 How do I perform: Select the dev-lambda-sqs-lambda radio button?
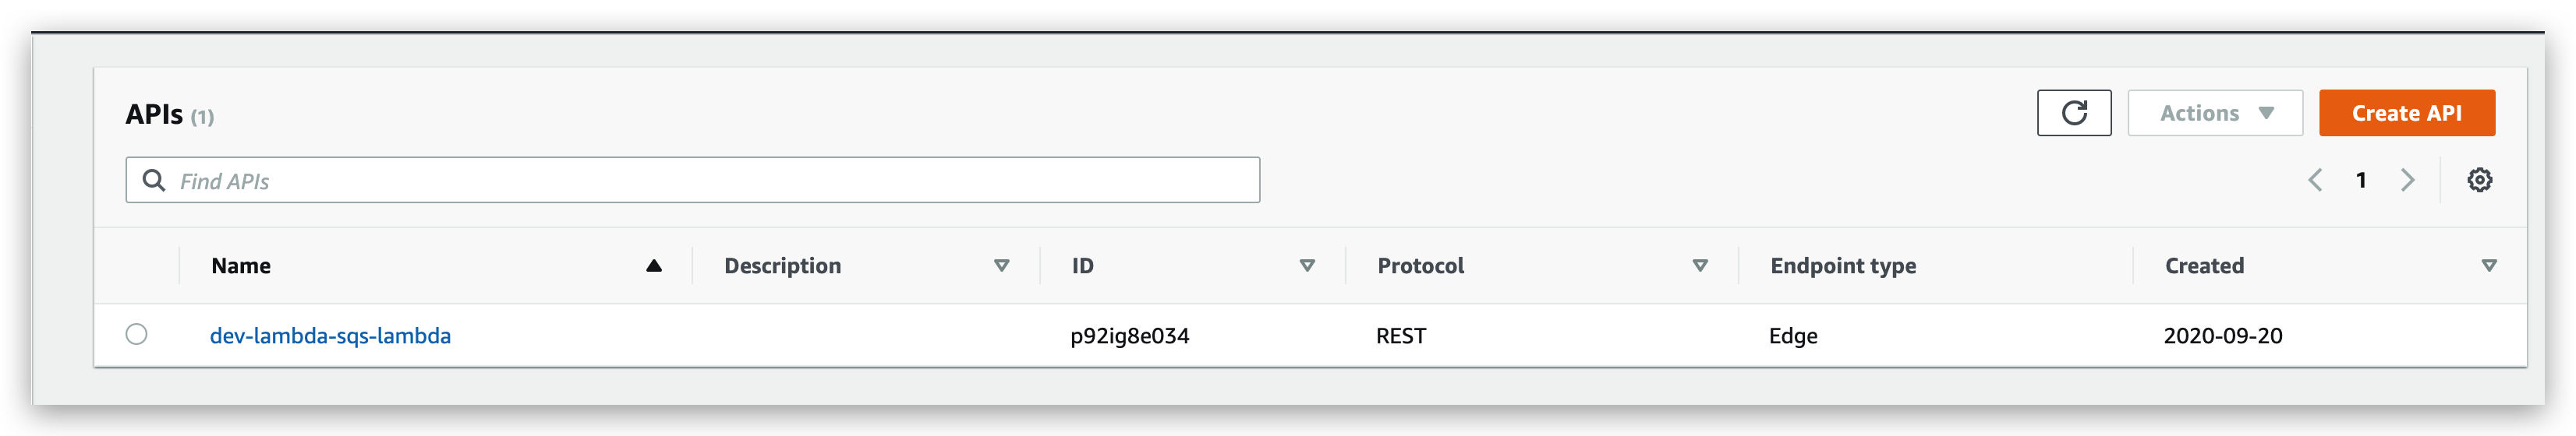pos(137,334)
